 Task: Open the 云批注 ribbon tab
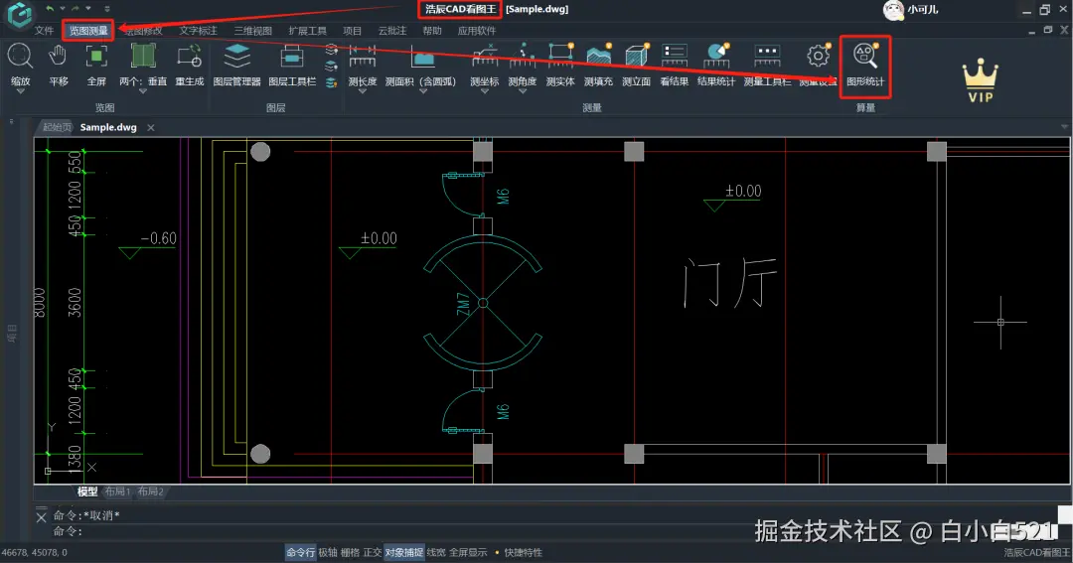click(392, 31)
